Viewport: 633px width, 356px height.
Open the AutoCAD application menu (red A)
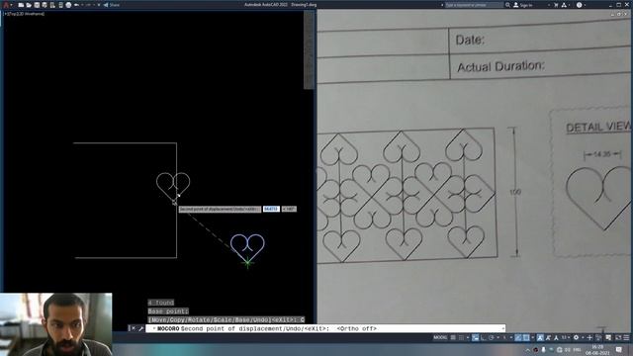[6, 5]
